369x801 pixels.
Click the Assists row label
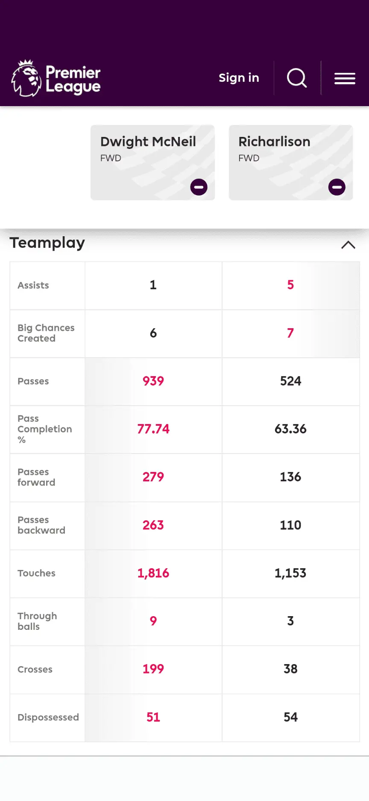[x=33, y=285]
